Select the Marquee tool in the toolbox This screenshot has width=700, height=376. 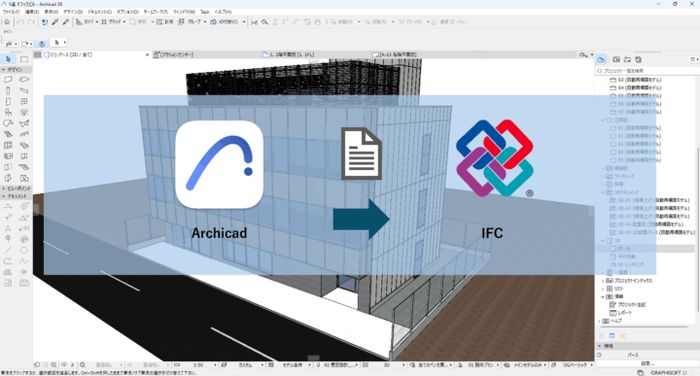(x=24, y=59)
